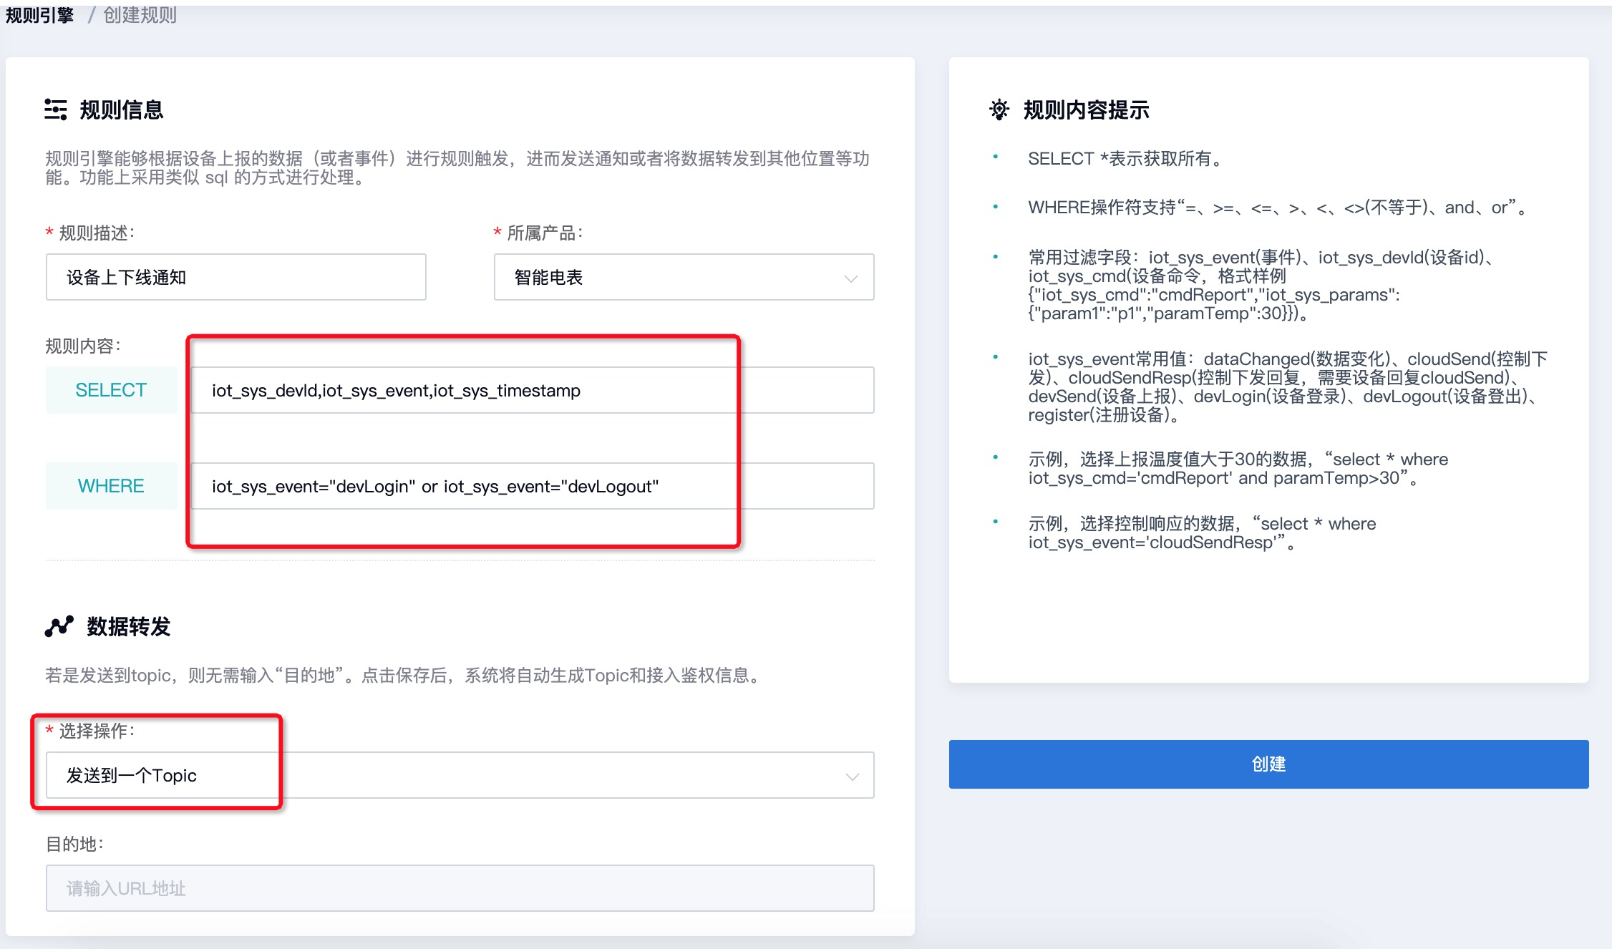This screenshot has width=1612, height=949.
Task: Open the 所属产品 product dropdown
Action: [x=683, y=277]
